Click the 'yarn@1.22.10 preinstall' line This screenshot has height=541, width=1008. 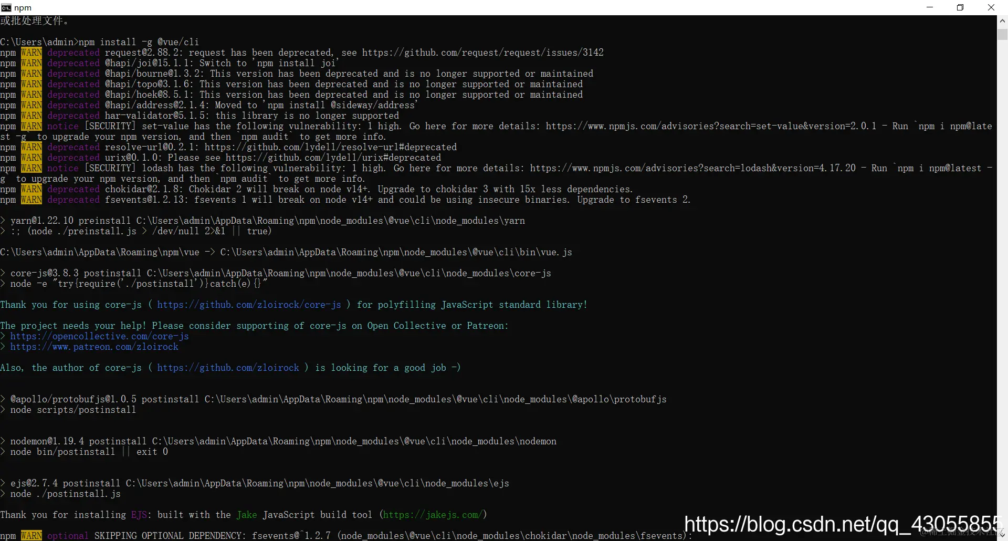pos(262,221)
